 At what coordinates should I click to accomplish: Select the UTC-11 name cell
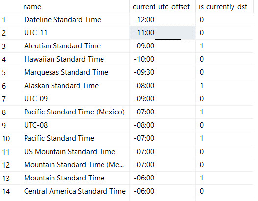tap(75, 33)
